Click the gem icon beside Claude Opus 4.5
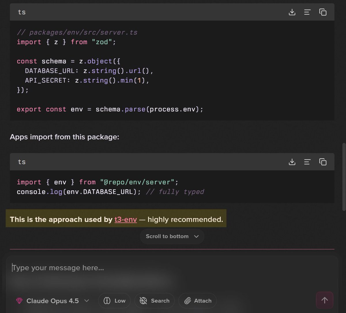The image size is (346, 313). [19, 301]
